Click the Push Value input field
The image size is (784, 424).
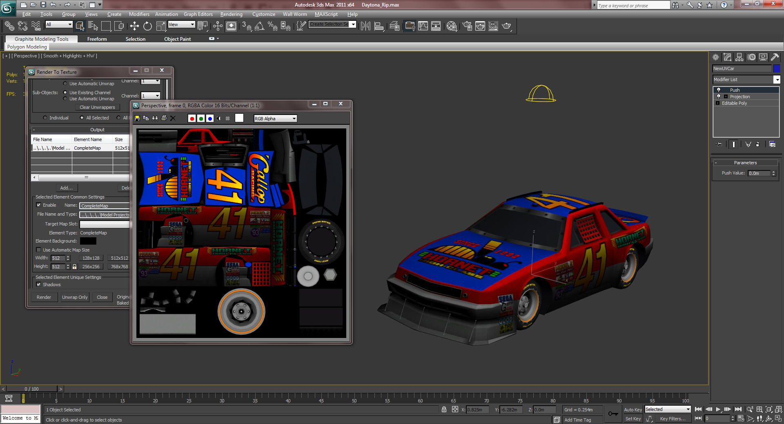coord(759,173)
